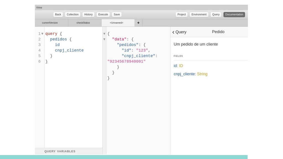Click line number 2 in the gutter
Image resolution: width=283 pixels, height=159 pixels.
[39, 39]
